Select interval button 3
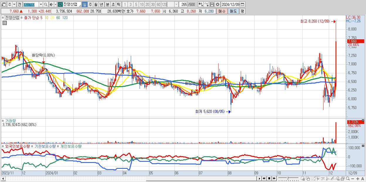 [x=131, y=4]
